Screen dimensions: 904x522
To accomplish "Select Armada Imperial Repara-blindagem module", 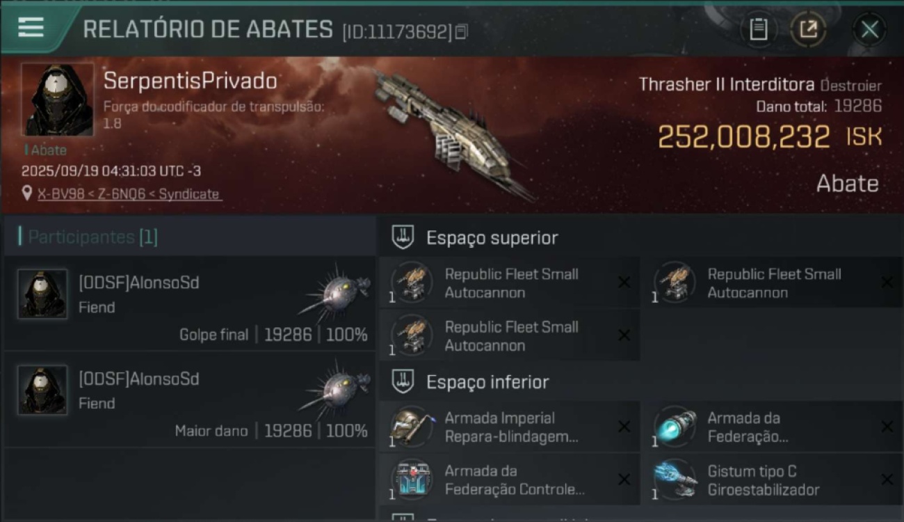I will (x=510, y=427).
